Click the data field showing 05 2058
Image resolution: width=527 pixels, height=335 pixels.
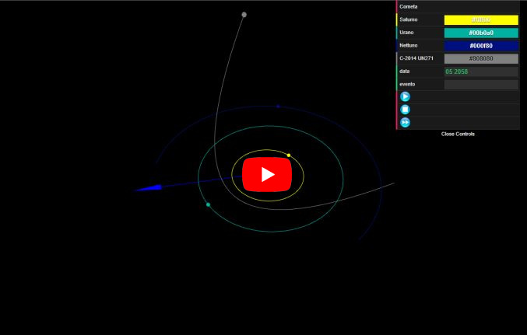pos(481,72)
